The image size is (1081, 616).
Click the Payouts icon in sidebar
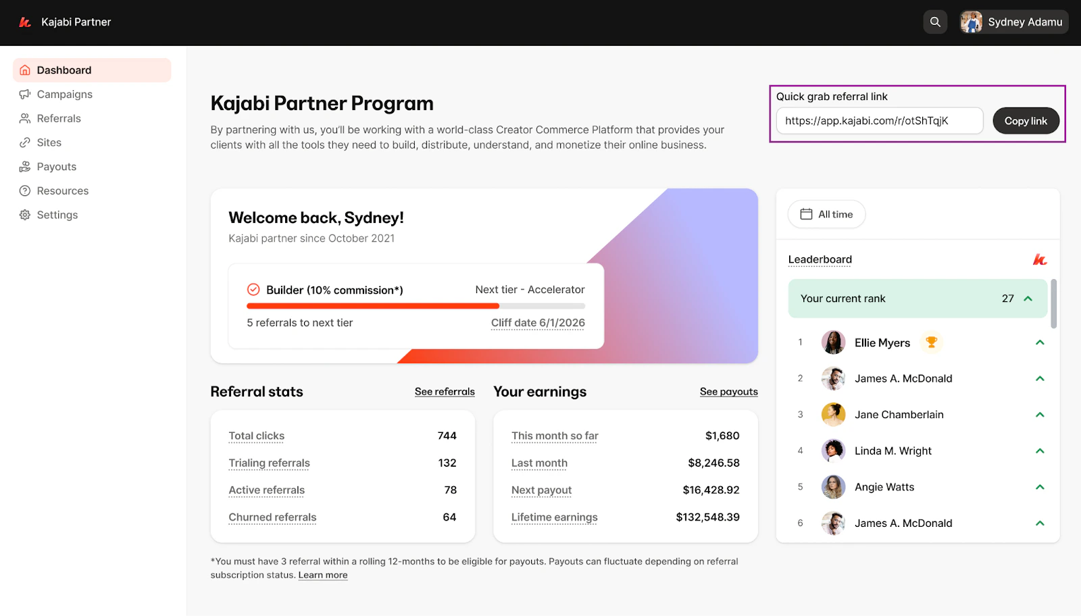pyautogui.click(x=25, y=166)
